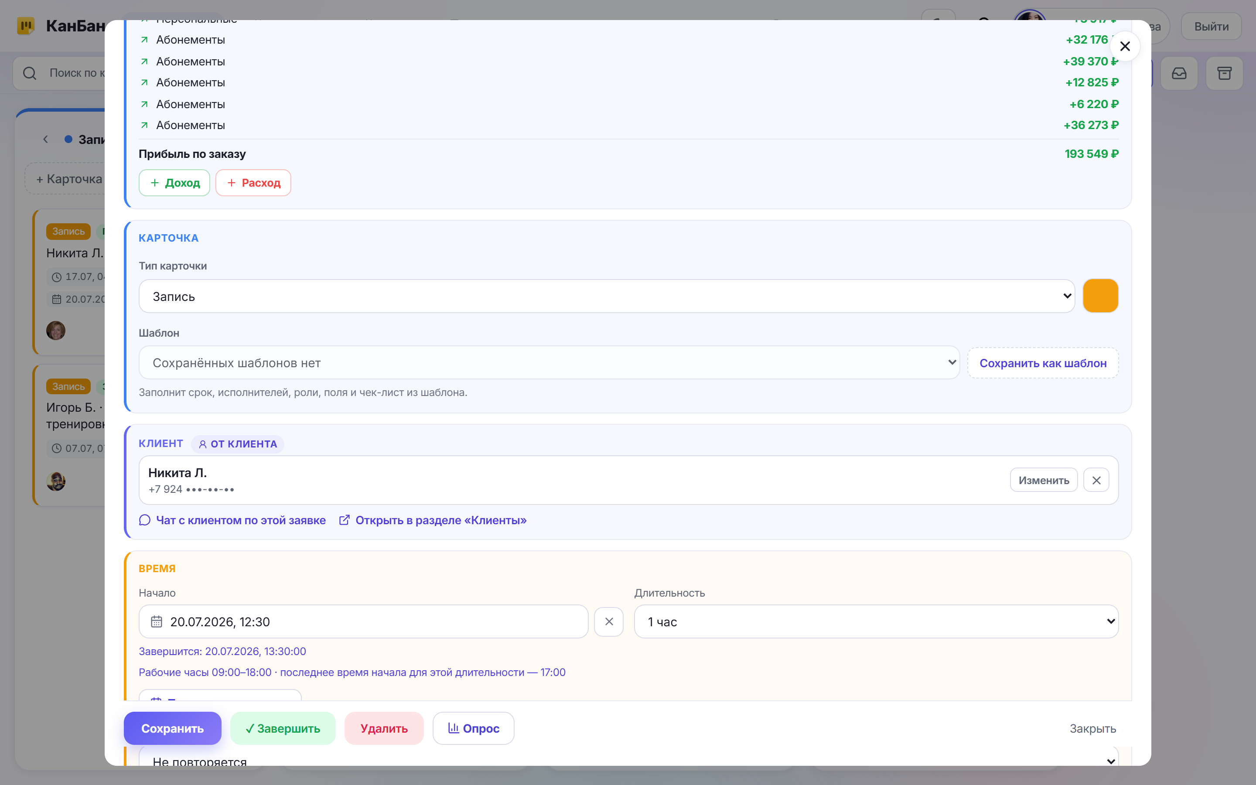Screen dimensions: 1256x785
Task: Click the calendar icon in the Начало field
Action: tap(156, 621)
